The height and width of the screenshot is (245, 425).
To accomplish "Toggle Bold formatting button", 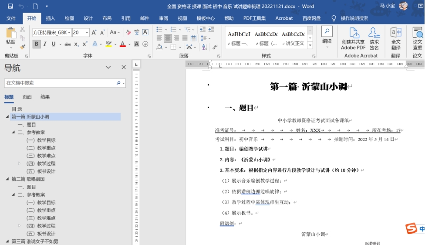I will click(x=37, y=44).
